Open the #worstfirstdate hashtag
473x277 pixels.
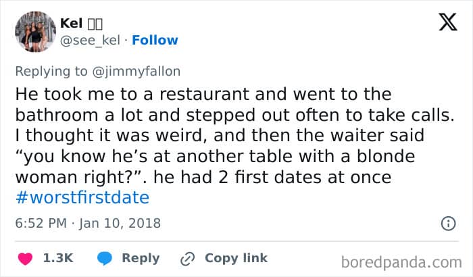pos(87,198)
